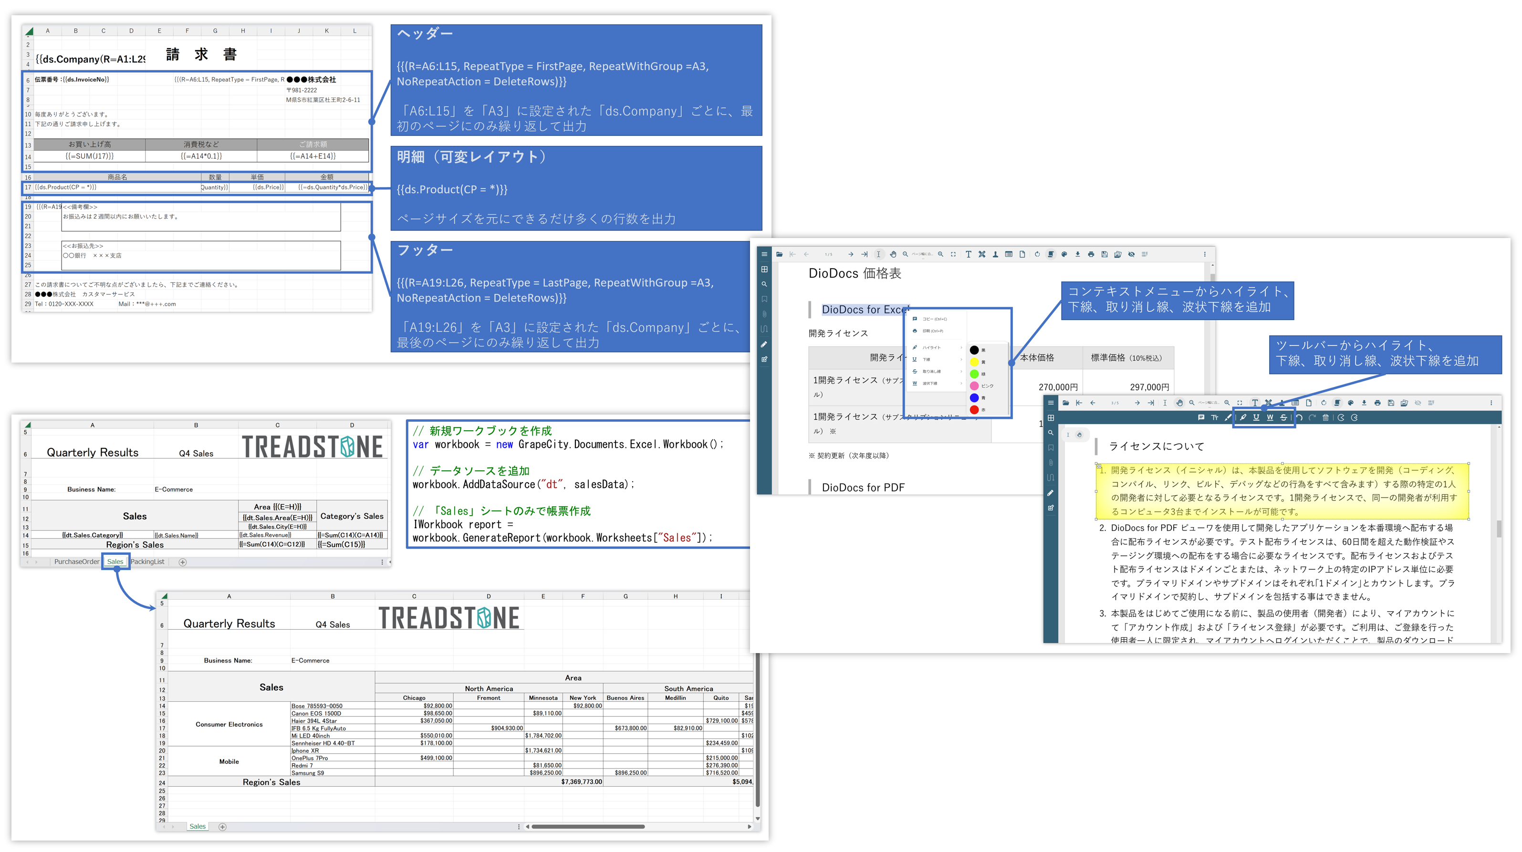Screen dimensions: 1522x852
Task: Open thumbnails panel in 1/5 viewer sidebar
Action: coord(764,270)
